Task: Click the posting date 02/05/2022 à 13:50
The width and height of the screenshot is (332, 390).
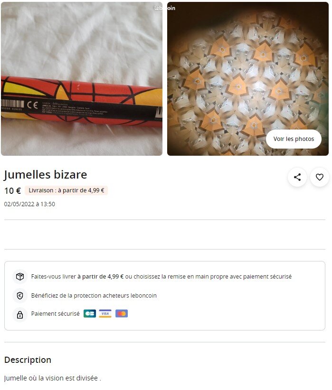Action: [x=29, y=204]
